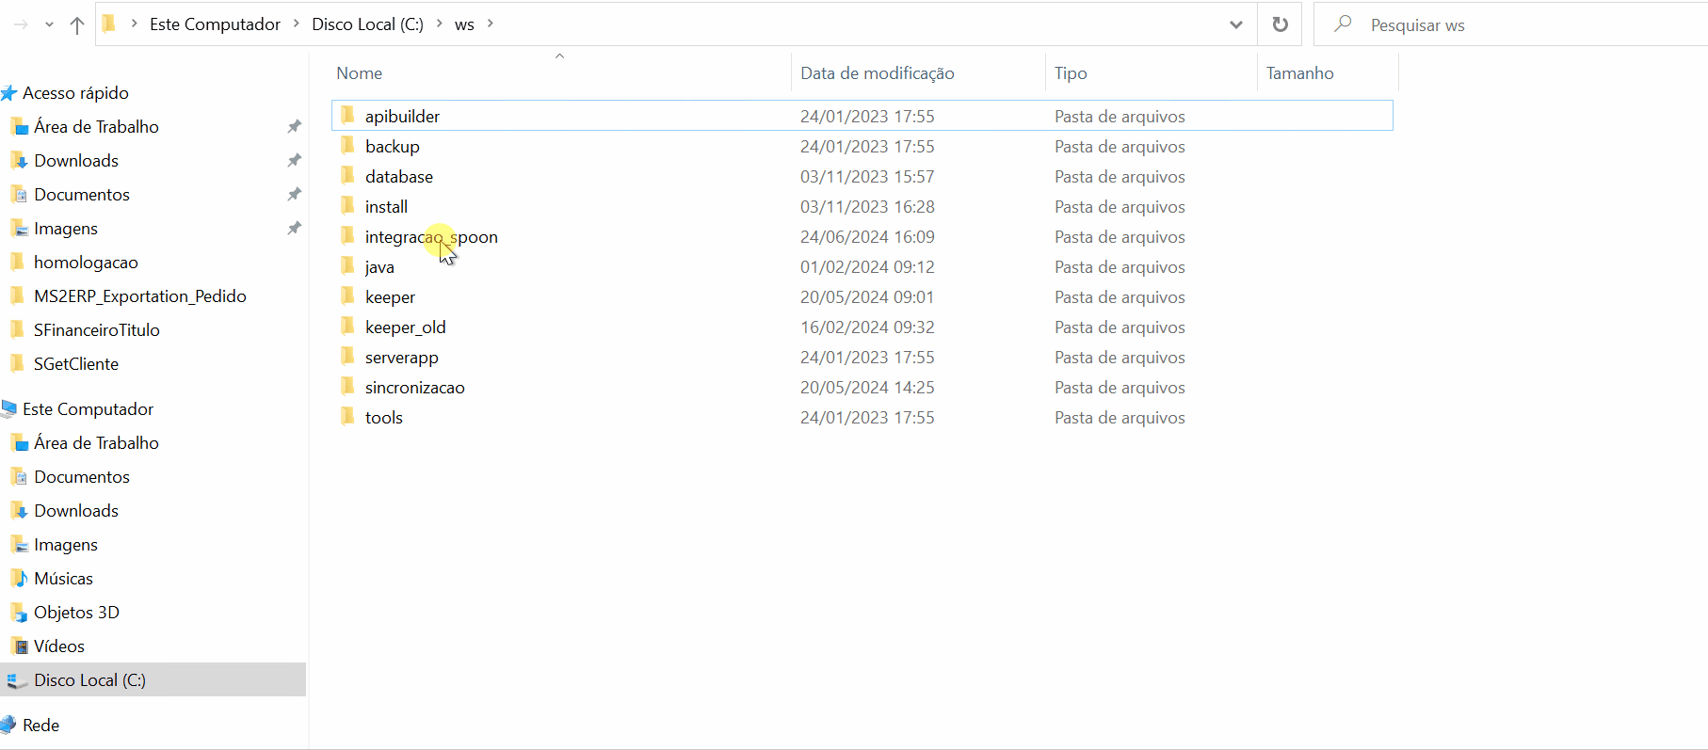Open pinned Imagens under Acesso rápido

click(66, 229)
